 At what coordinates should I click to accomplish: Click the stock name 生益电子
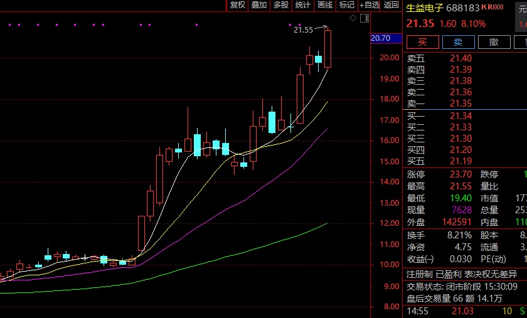[x=425, y=8]
